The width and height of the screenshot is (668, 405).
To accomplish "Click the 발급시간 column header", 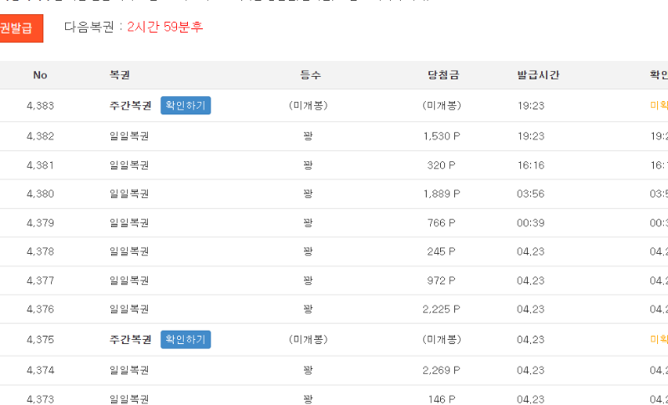I will (x=538, y=75).
